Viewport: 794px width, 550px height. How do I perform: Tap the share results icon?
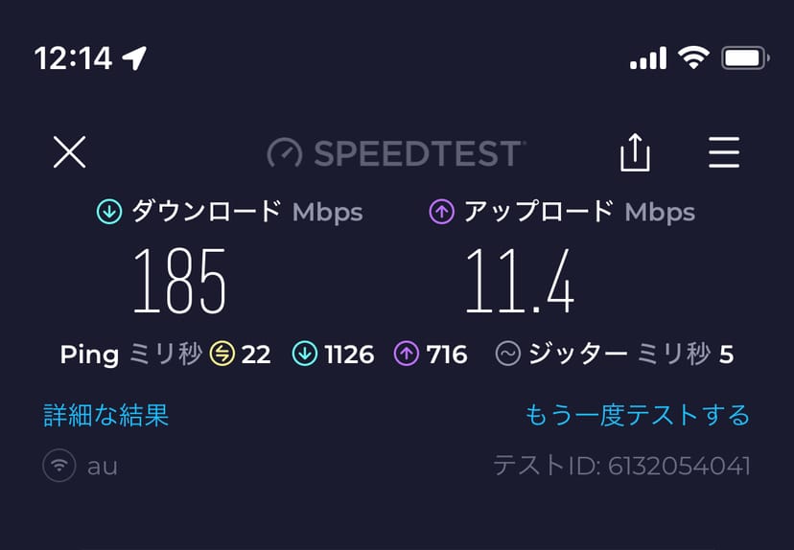(635, 152)
